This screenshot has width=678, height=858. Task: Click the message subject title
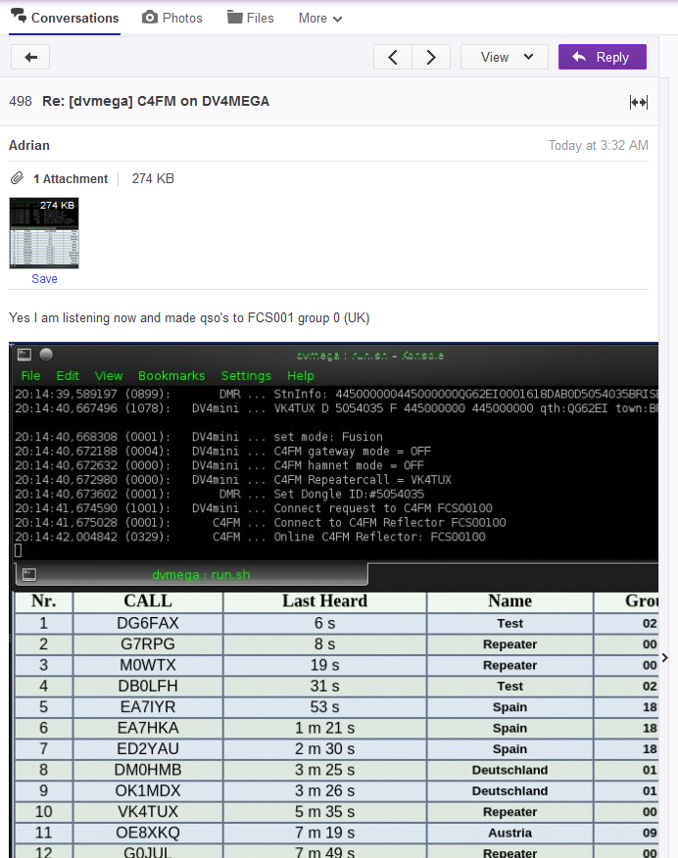click(156, 101)
